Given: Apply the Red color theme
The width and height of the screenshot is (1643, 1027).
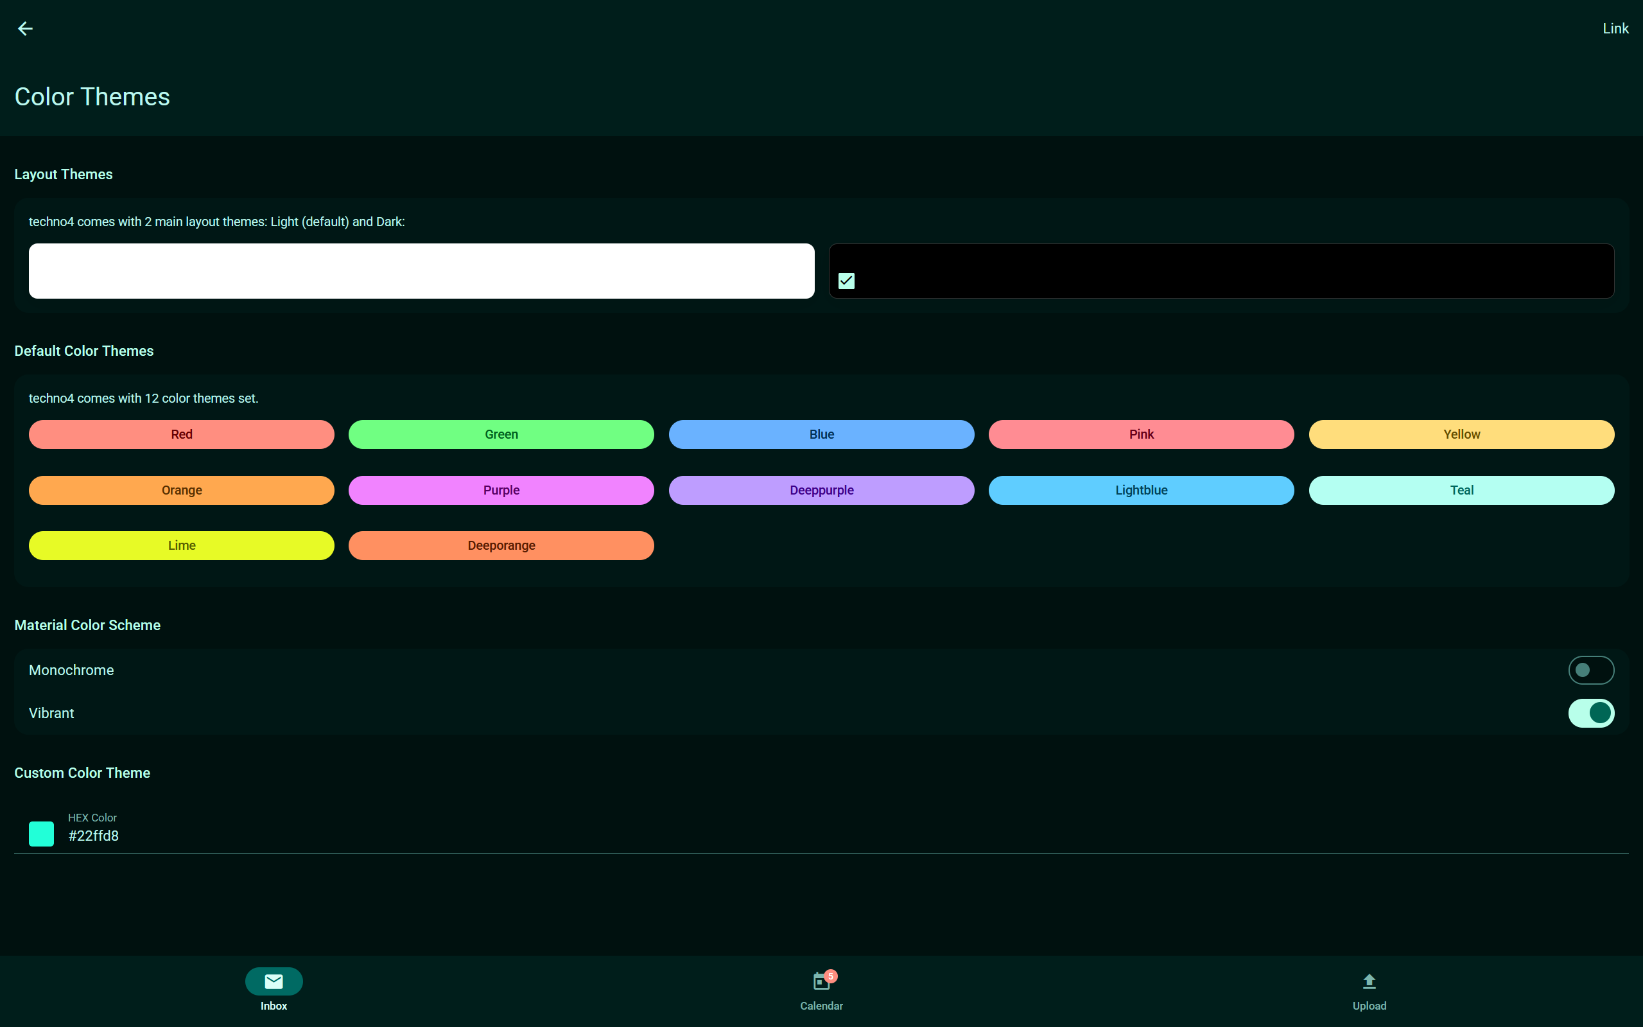Looking at the screenshot, I should pyautogui.click(x=181, y=434).
